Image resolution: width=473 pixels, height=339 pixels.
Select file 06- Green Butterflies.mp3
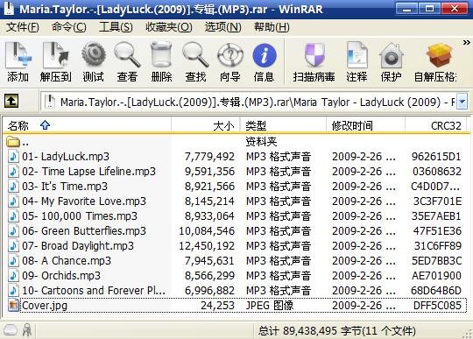(x=84, y=231)
